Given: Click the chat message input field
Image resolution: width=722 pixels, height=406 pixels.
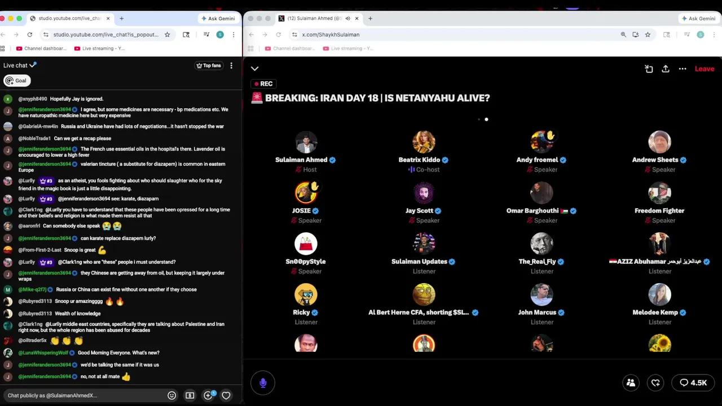Looking at the screenshot, I should (85, 395).
